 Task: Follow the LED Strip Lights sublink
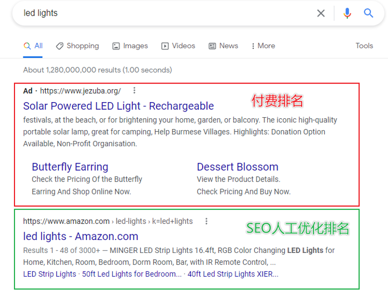[x=49, y=274]
